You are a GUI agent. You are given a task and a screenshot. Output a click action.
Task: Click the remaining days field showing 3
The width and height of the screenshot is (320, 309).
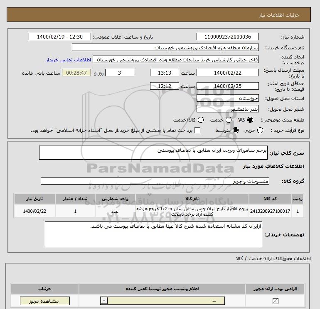tap(120, 73)
